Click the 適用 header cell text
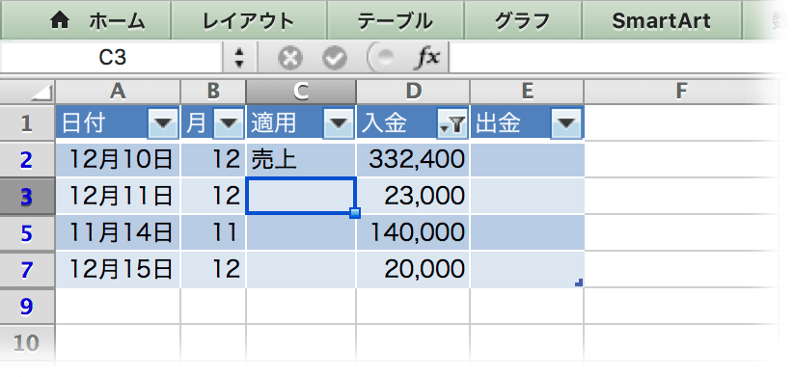The image size is (794, 377). point(273,123)
